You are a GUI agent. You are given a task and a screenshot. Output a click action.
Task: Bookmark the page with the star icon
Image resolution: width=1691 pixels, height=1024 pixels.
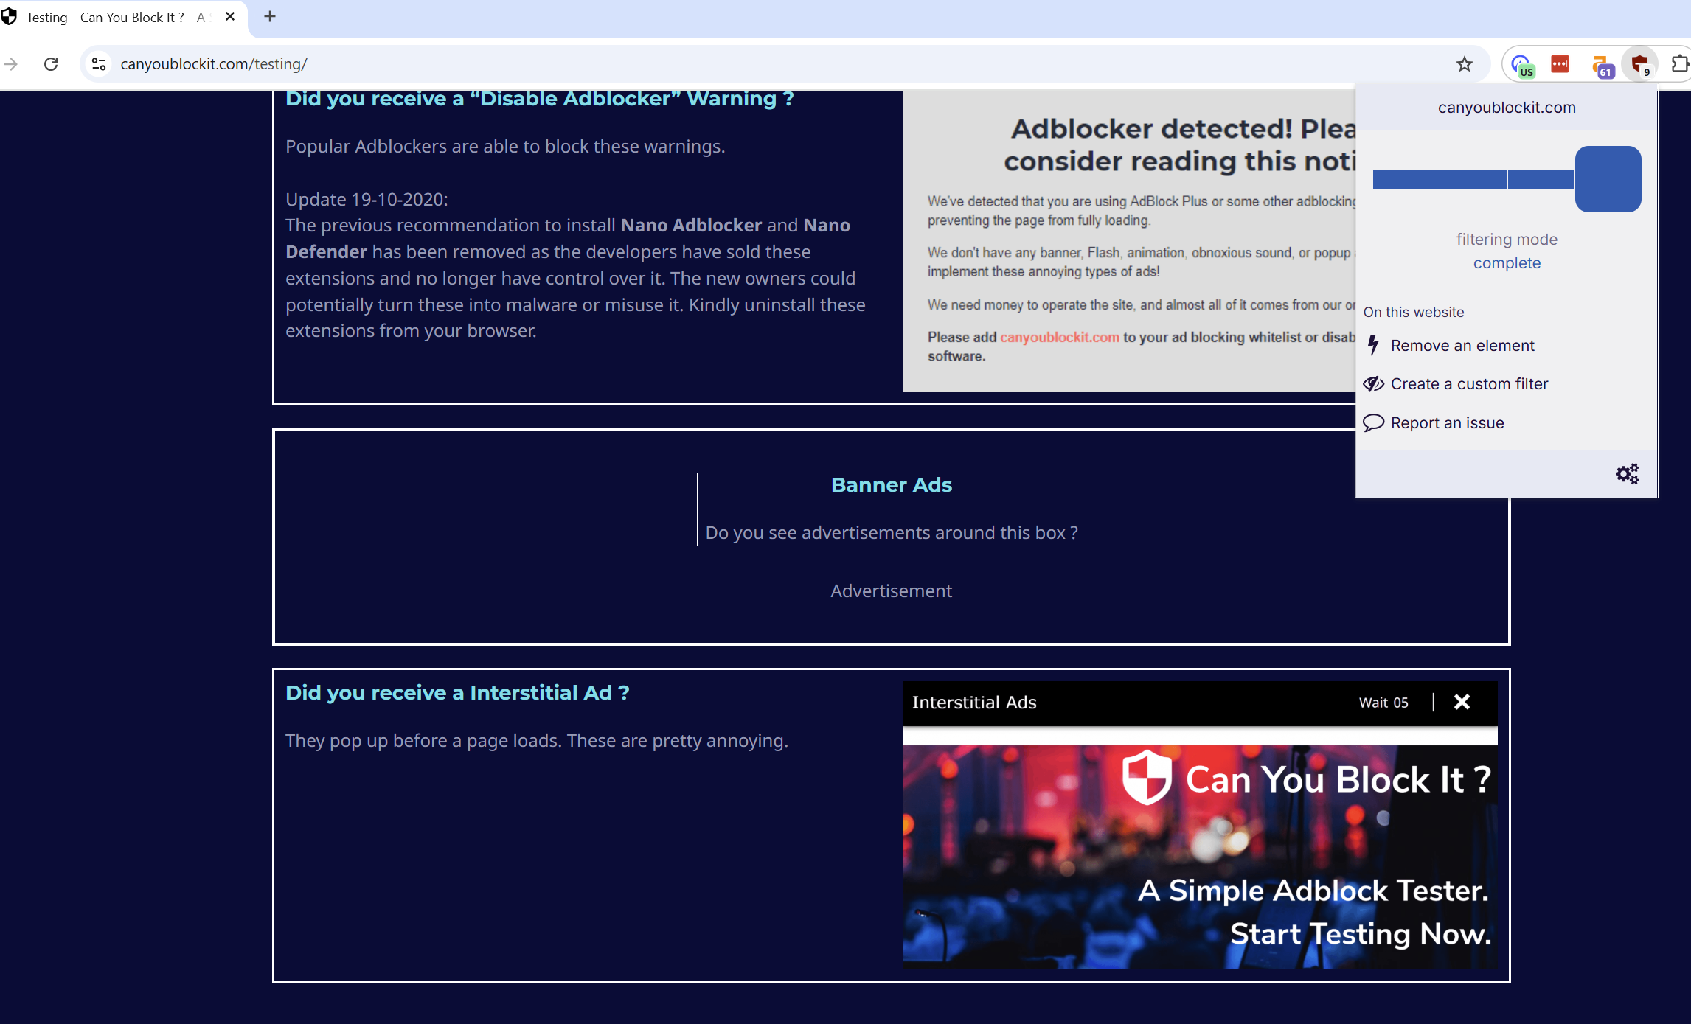click(x=1465, y=64)
